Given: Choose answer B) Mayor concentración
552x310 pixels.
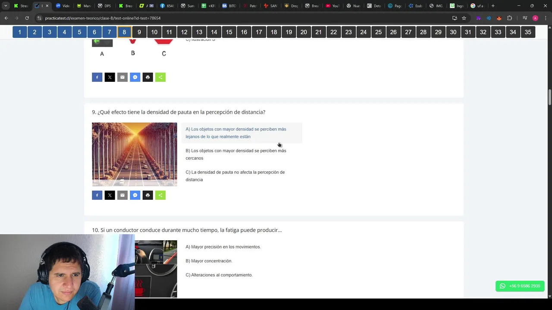Looking at the screenshot, I should coord(209,261).
